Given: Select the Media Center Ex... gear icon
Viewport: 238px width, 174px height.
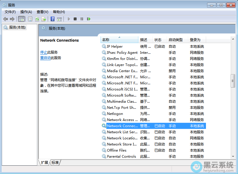Looking at the screenshot, I should click(104, 71).
